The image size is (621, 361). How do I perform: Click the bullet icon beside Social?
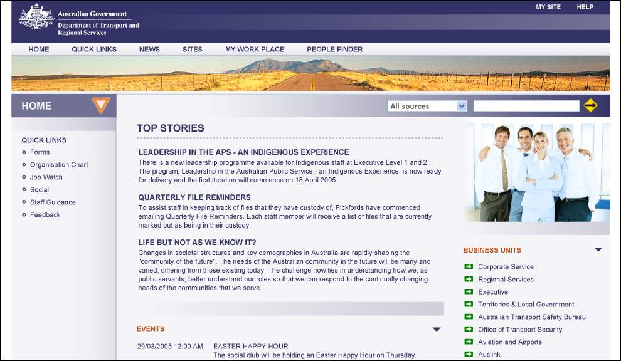(x=24, y=190)
